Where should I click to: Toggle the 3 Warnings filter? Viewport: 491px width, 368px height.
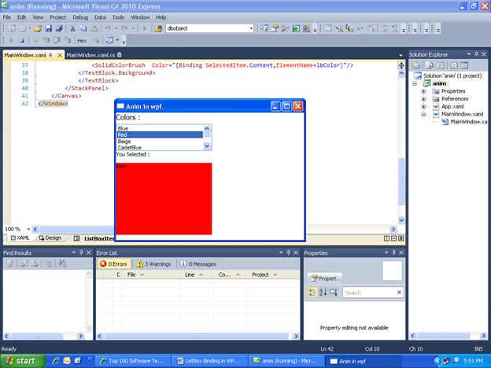(154, 264)
